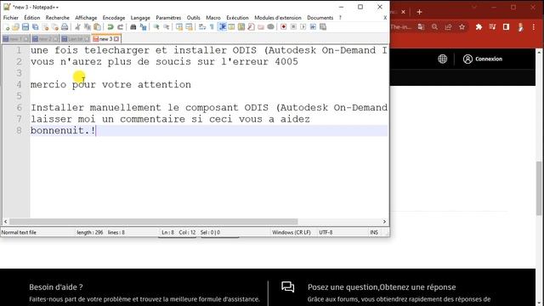Image resolution: width=544 pixels, height=306 pixels.
Task: Click Windows (CR LF) in status bar
Action: coord(292,232)
